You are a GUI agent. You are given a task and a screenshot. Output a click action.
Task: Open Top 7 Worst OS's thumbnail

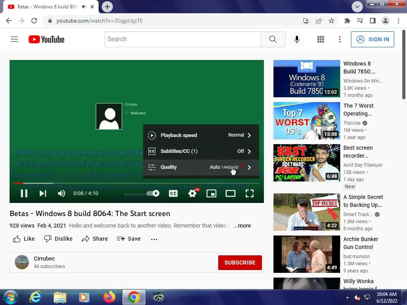pos(306,121)
